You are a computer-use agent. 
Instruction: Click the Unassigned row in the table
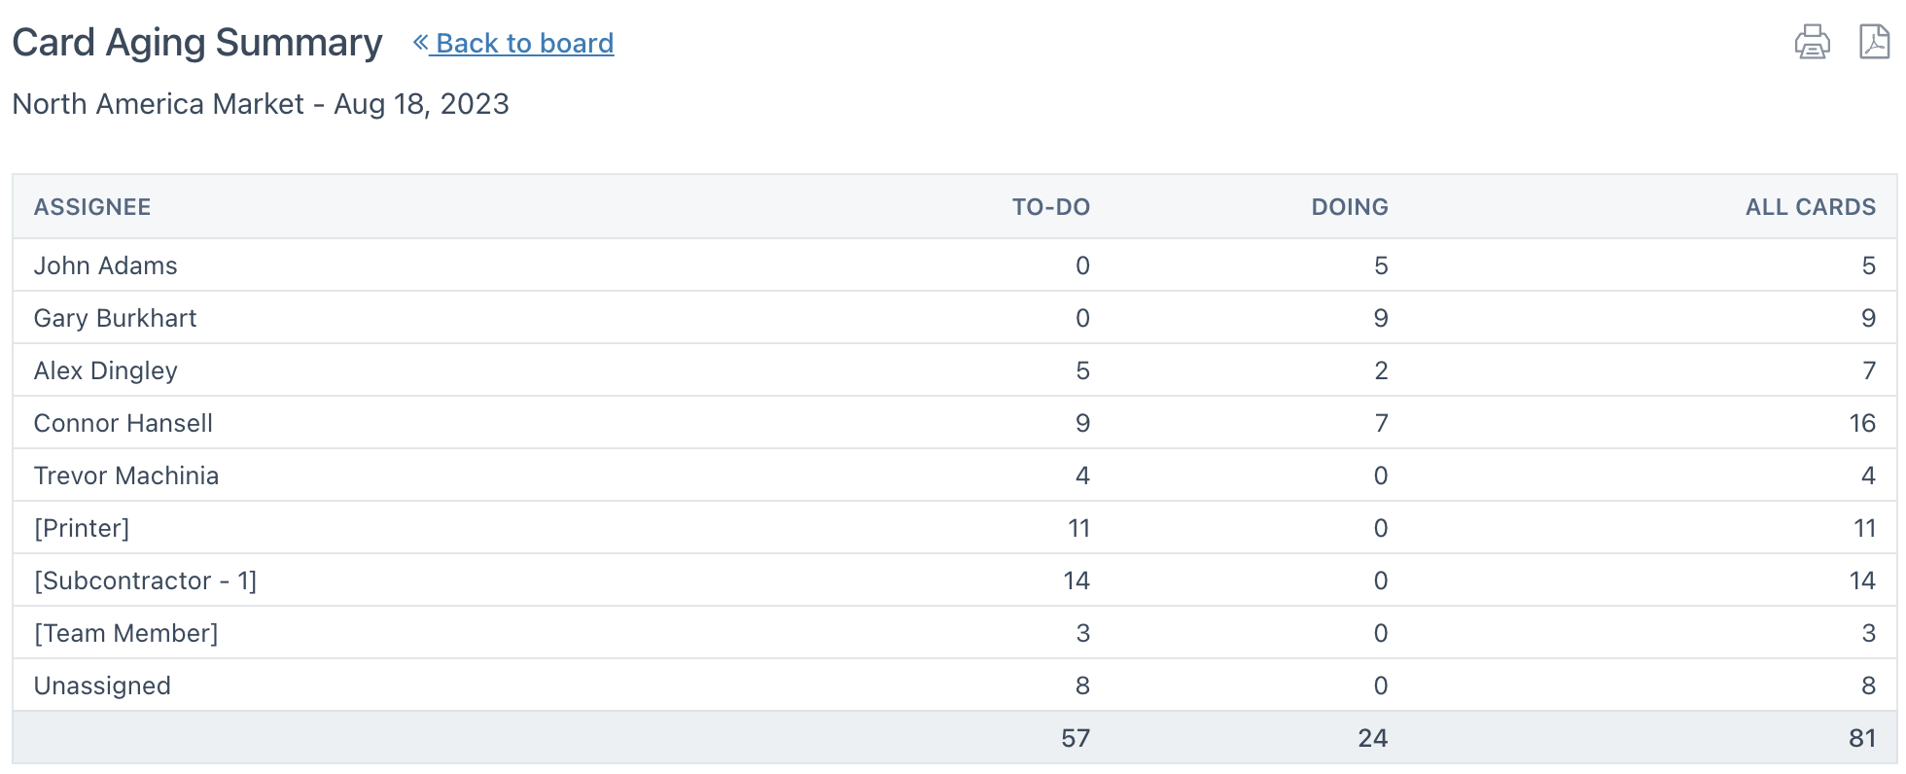(x=102, y=685)
